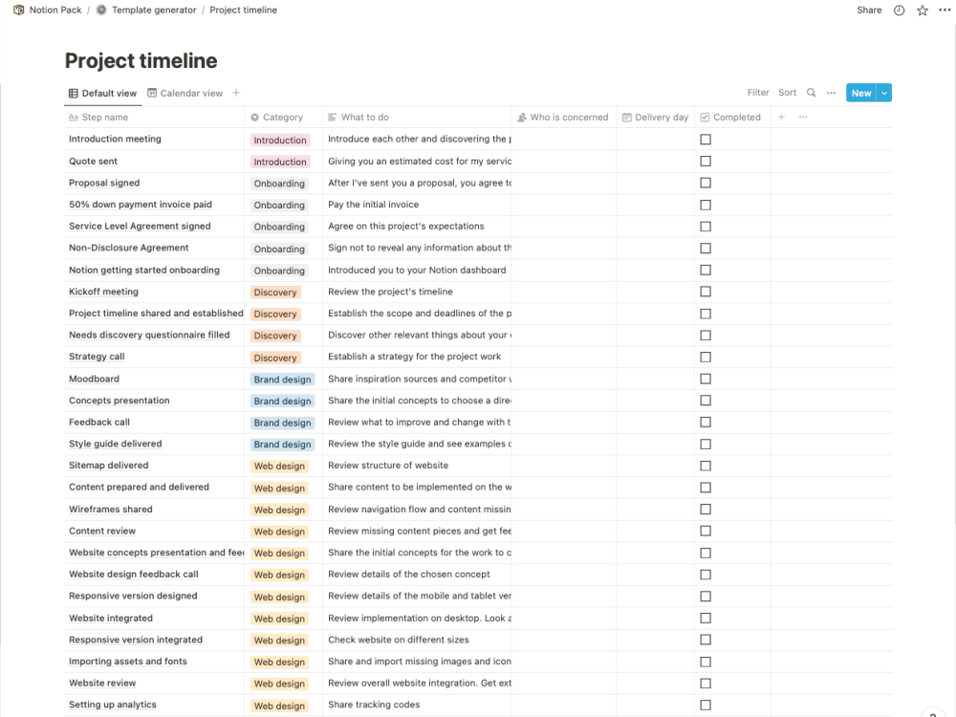Click Brand design tag for Feedback call

point(282,423)
